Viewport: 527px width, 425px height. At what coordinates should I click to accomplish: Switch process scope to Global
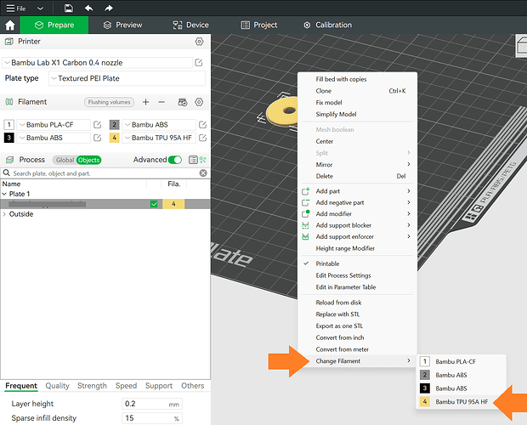(65, 160)
